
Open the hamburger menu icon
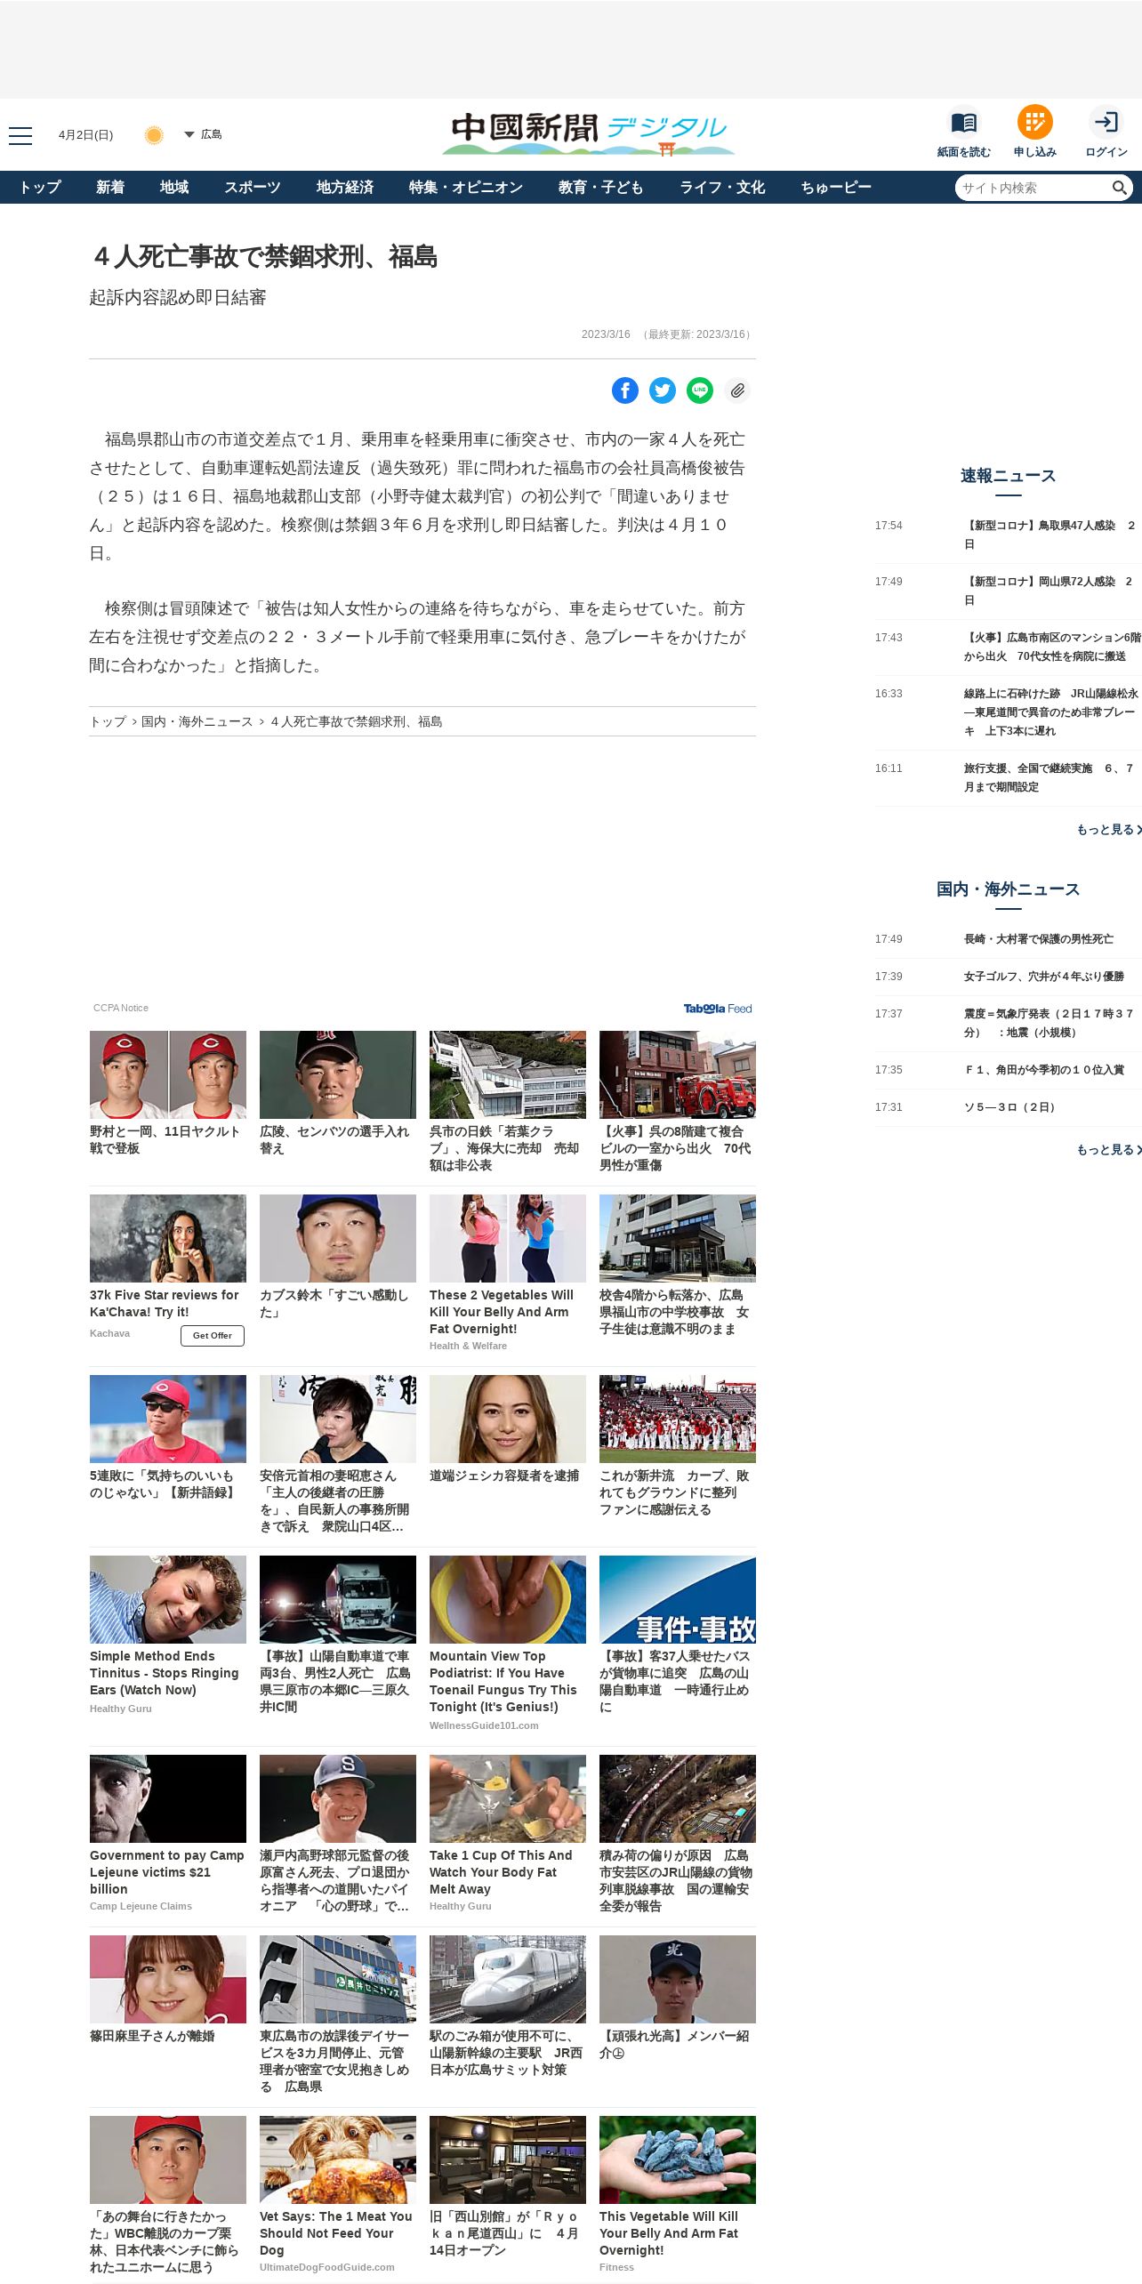tap(20, 135)
